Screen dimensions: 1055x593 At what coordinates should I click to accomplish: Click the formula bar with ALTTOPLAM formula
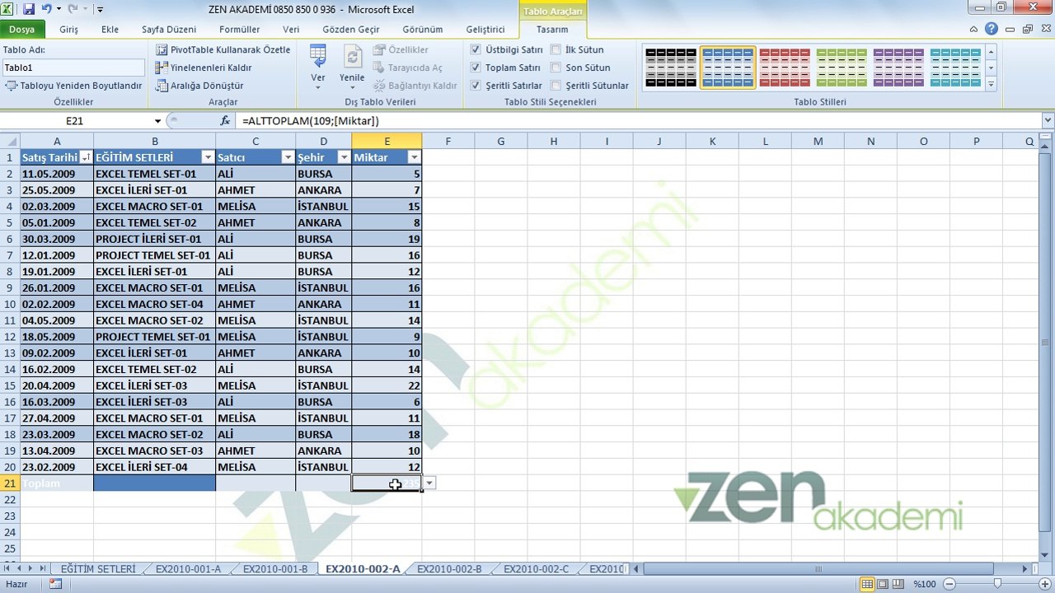638,121
